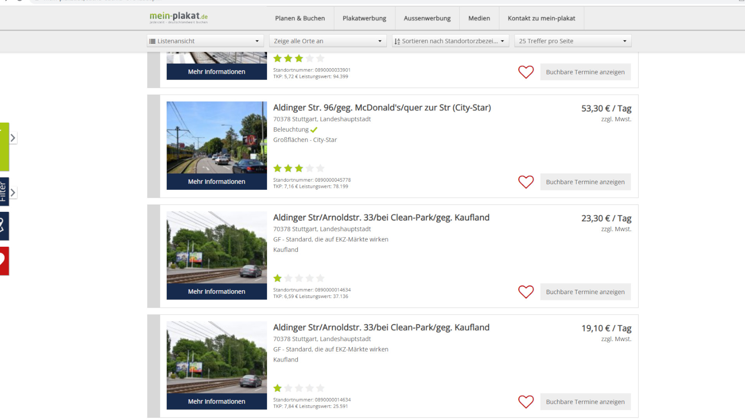Open the 19,10 € Kaufland listing photo
The height and width of the screenshot is (419, 745).
(x=217, y=357)
